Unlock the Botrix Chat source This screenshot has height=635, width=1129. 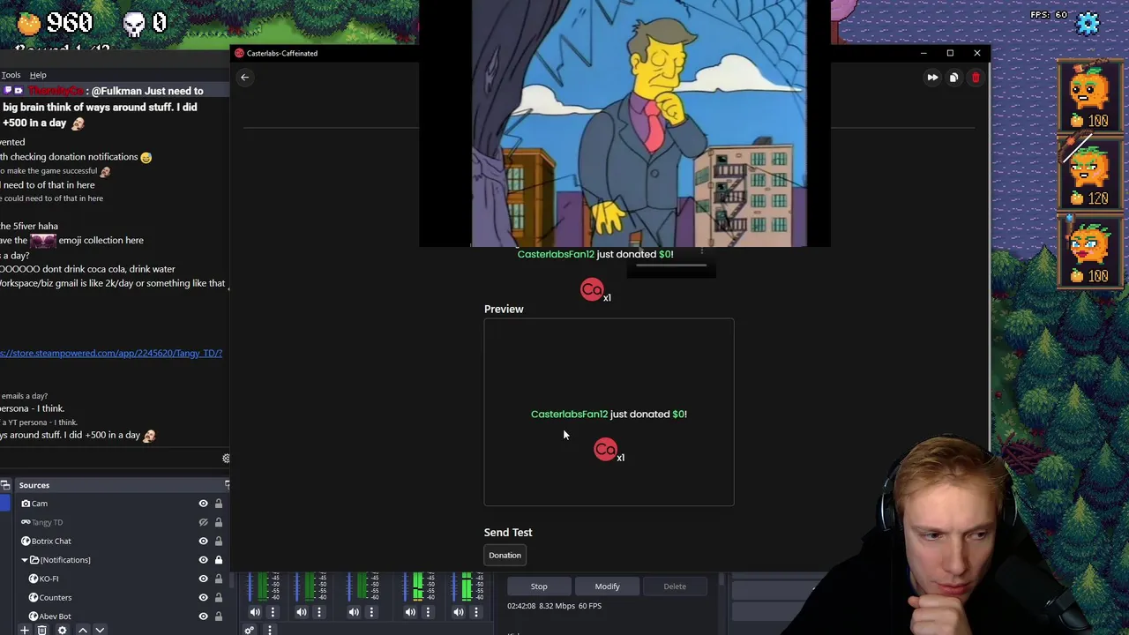tap(219, 542)
